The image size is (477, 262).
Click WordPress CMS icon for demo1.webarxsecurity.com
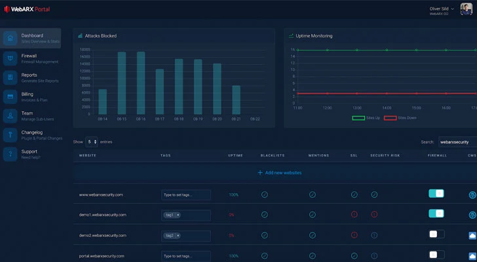coord(472,215)
